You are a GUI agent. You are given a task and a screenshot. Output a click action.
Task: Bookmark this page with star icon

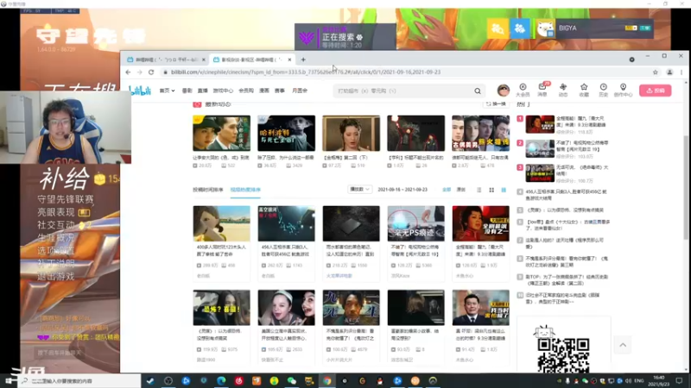tap(656, 72)
